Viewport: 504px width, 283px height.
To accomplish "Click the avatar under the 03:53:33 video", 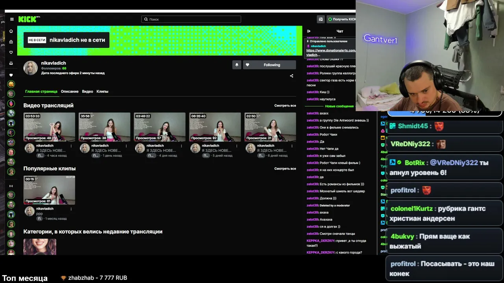I will 30,148.
